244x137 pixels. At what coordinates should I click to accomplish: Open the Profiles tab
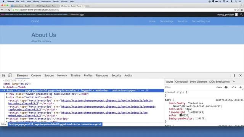coord(88,75)
